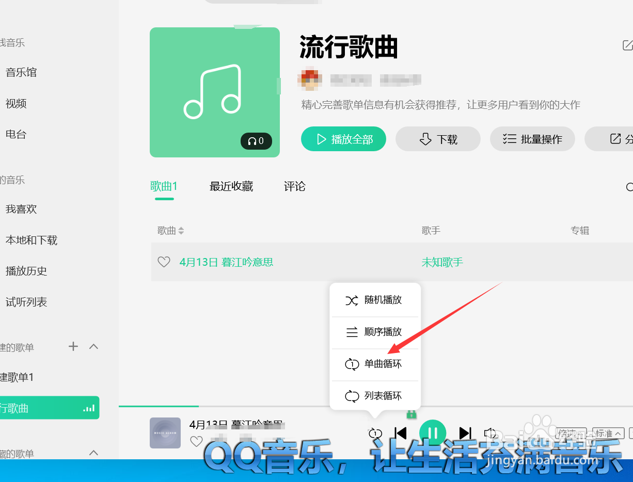633x482 pixels.
Task: Pause playback using the green pause button
Action: (433, 433)
